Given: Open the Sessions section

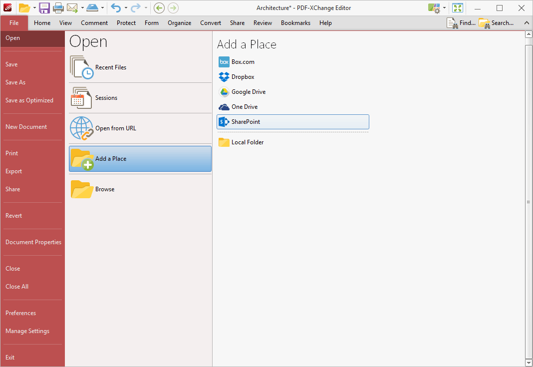Looking at the screenshot, I should [140, 98].
